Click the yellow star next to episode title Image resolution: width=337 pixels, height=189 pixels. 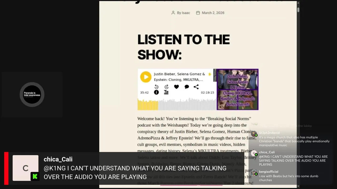click(x=210, y=74)
